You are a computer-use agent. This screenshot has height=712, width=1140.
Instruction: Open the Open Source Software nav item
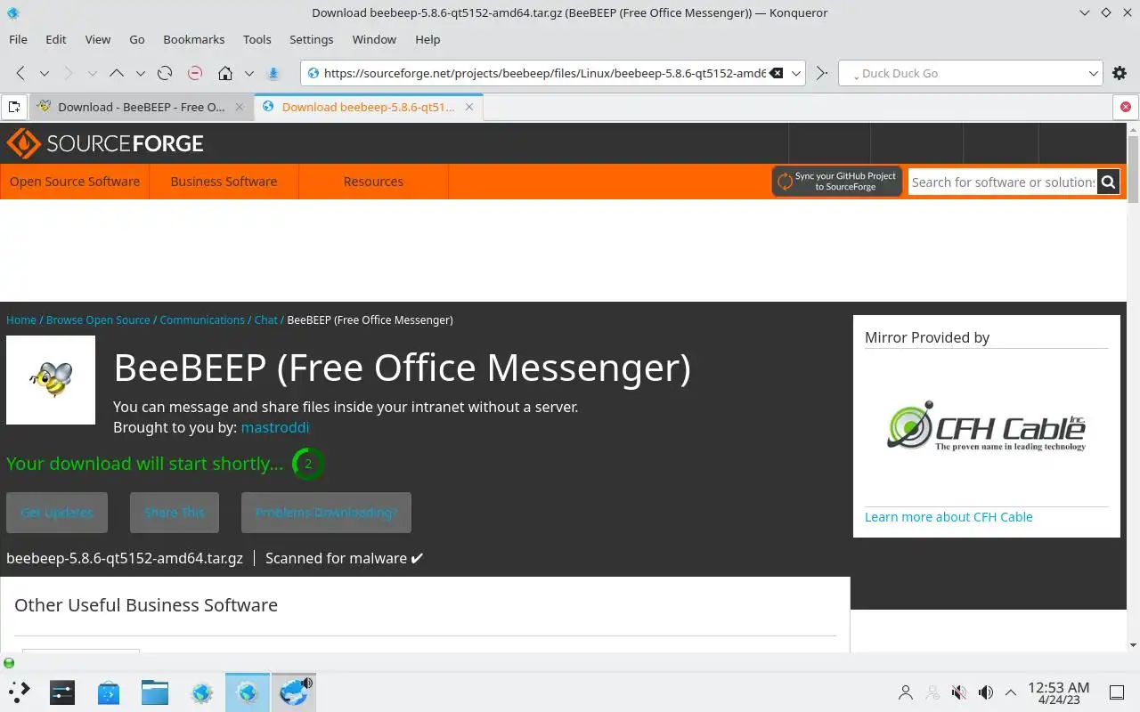click(x=75, y=182)
